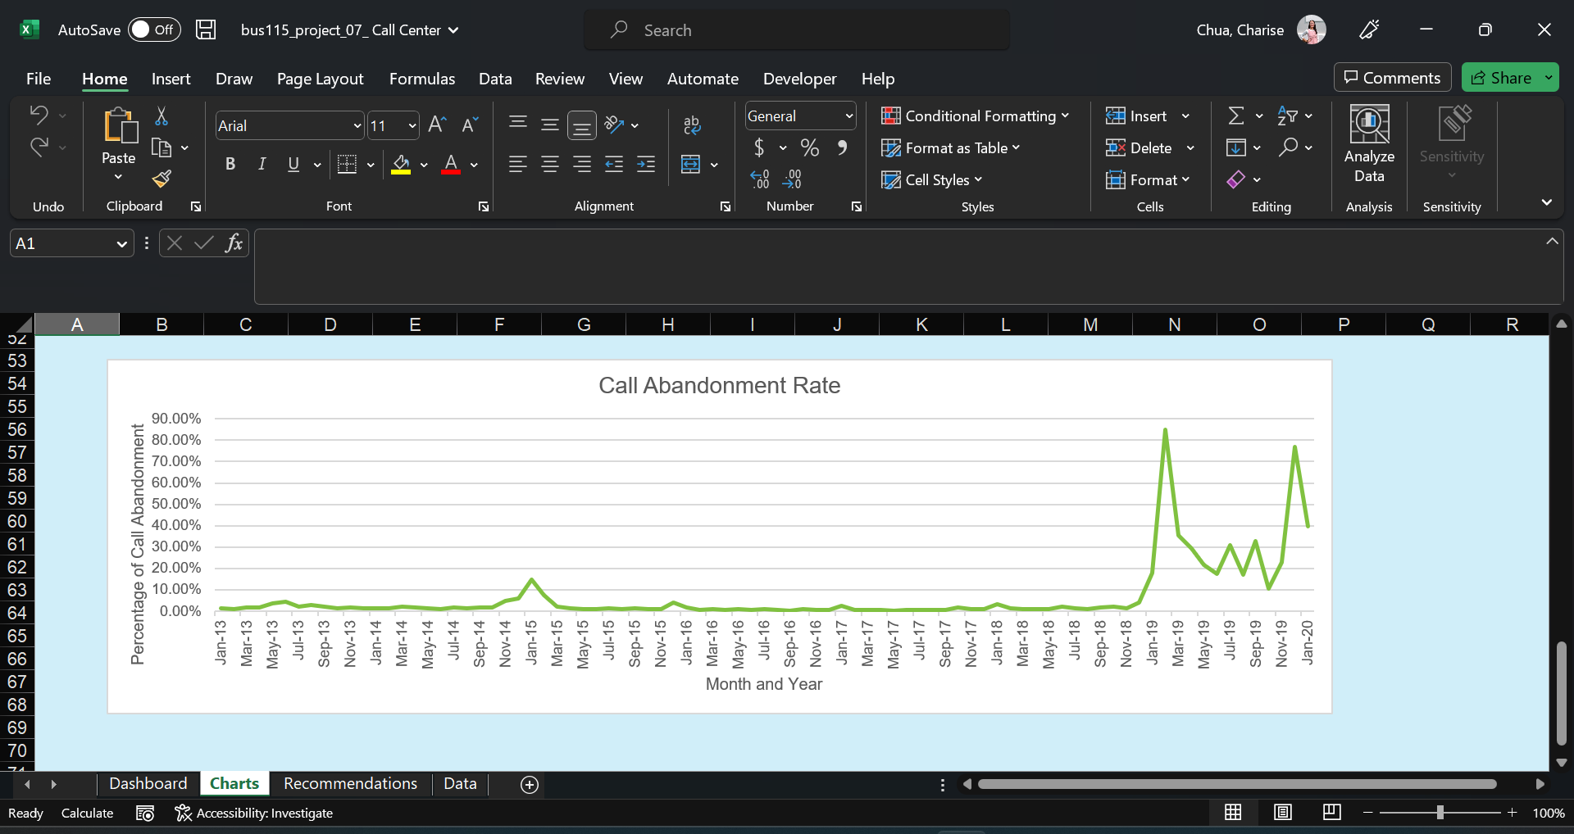Click the Cut scissors icon
The image size is (1574, 834).
click(x=161, y=116)
